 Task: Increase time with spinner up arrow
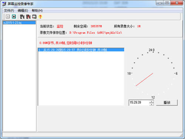coord(151,101)
